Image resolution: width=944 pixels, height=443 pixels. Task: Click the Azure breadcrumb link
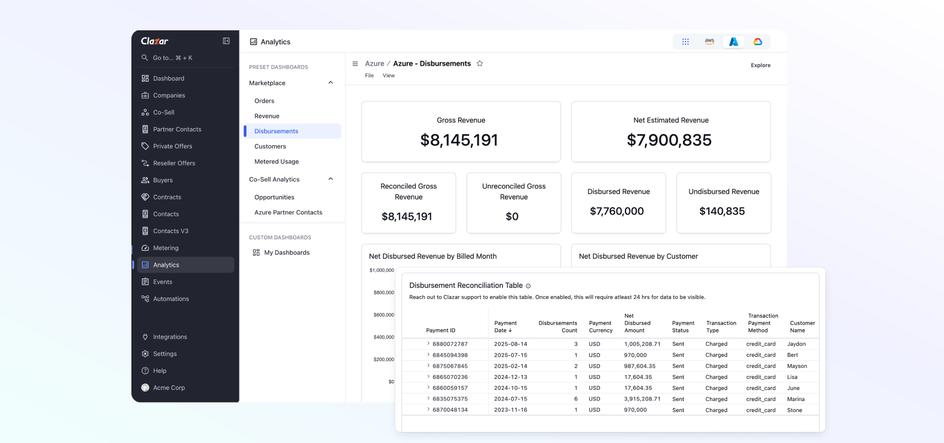point(374,64)
